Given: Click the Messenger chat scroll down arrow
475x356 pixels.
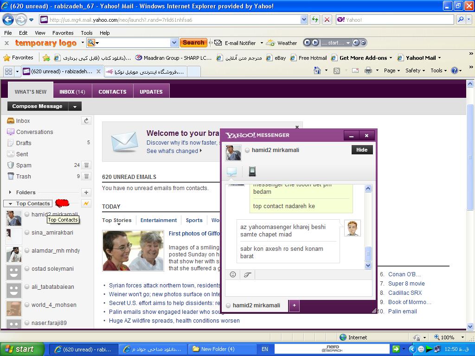Looking at the screenshot, I should 368,265.
